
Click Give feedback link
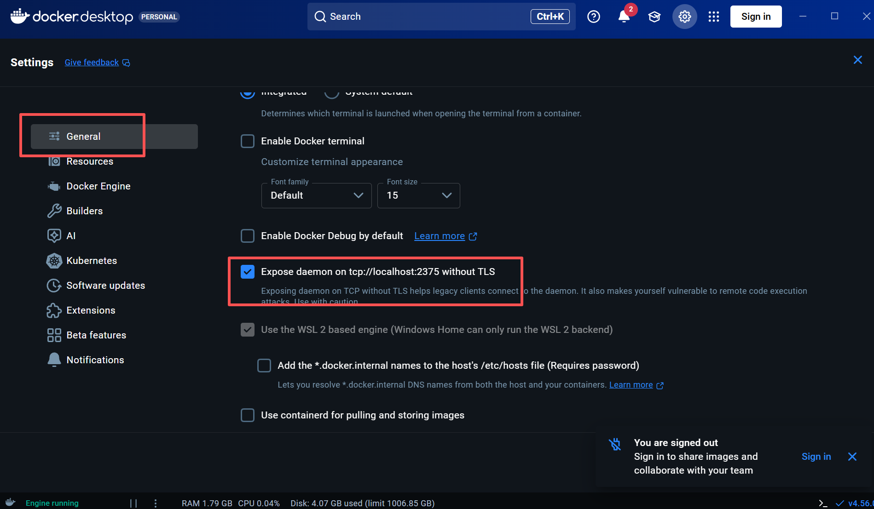click(92, 63)
